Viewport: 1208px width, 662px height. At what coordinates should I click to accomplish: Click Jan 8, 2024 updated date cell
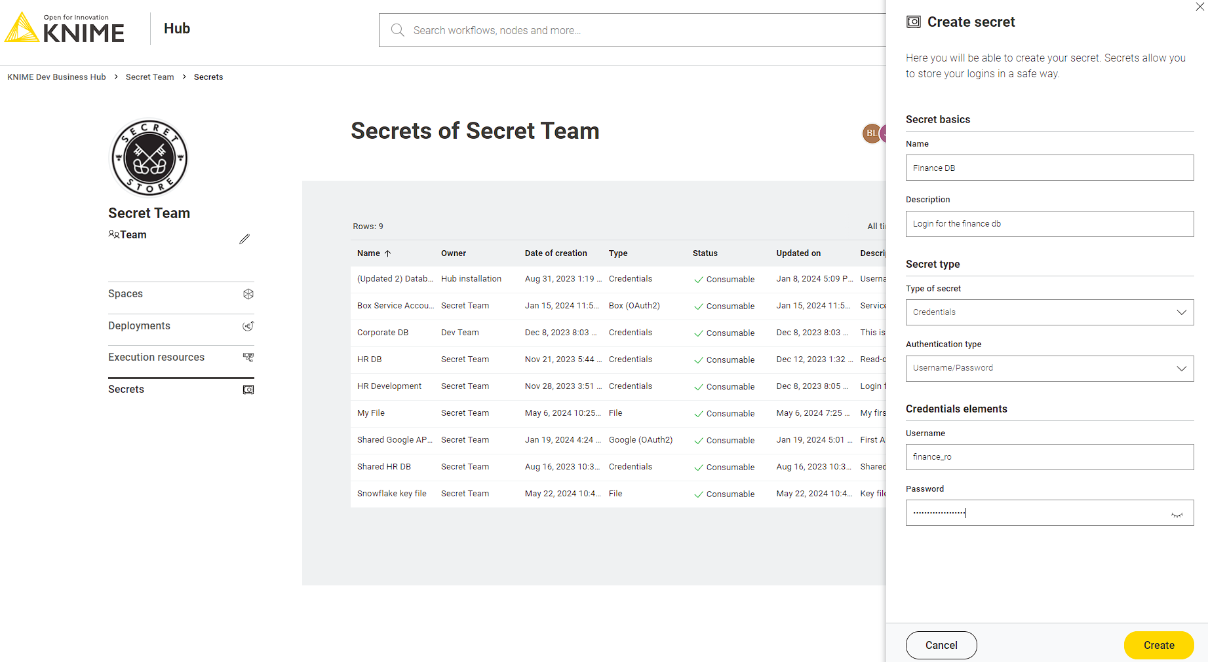tap(815, 279)
